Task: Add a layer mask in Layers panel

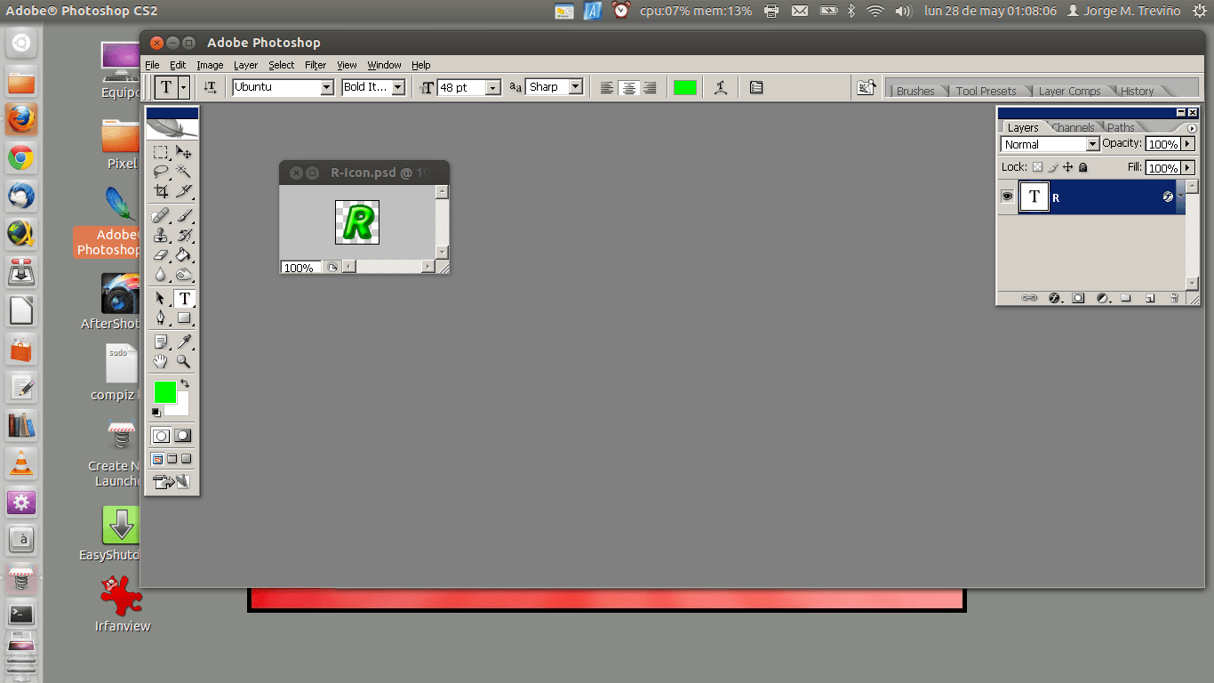Action: [x=1078, y=298]
